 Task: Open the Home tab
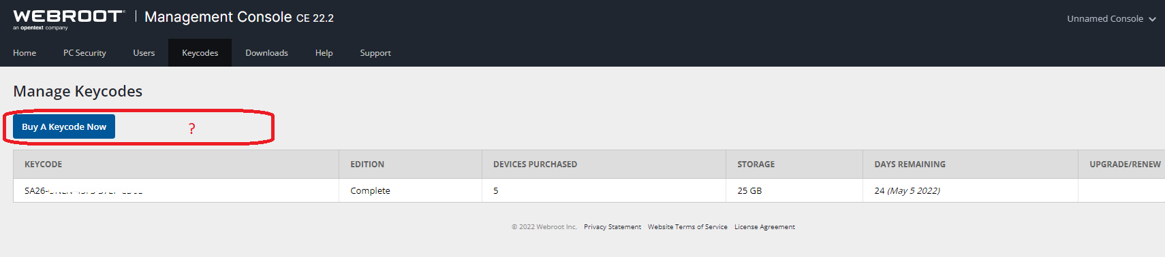click(x=25, y=52)
